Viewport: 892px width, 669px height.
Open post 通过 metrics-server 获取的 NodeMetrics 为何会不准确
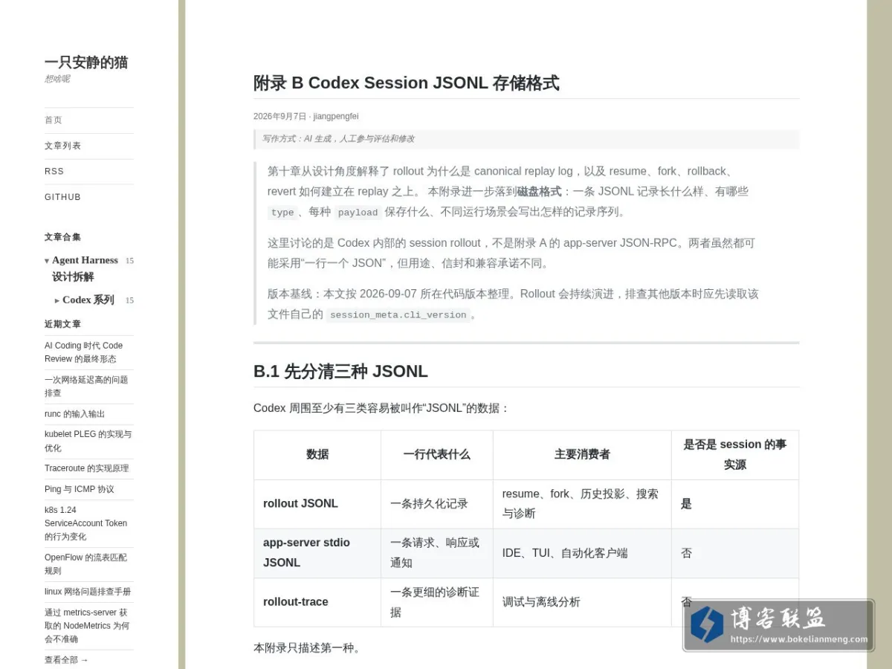[x=87, y=626]
